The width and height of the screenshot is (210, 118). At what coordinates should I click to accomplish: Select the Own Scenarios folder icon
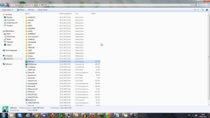(26, 37)
